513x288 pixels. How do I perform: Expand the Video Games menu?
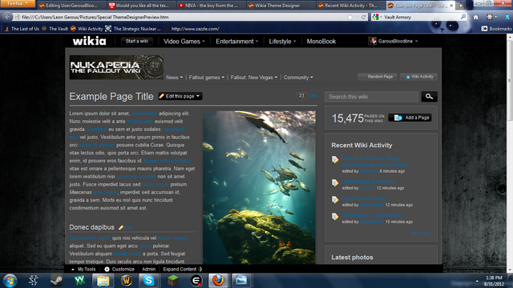[184, 42]
